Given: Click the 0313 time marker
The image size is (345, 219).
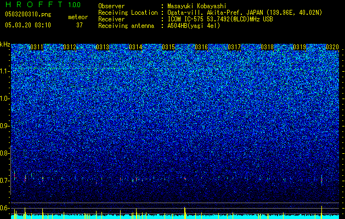Looking at the screenshot, I should pyautogui.click(x=103, y=47).
